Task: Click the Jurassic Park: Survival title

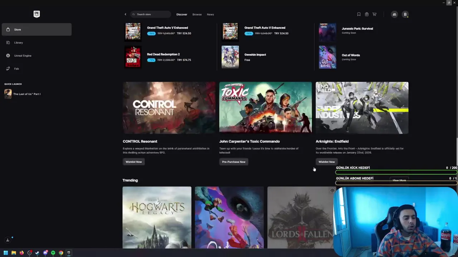Action: 357,29
